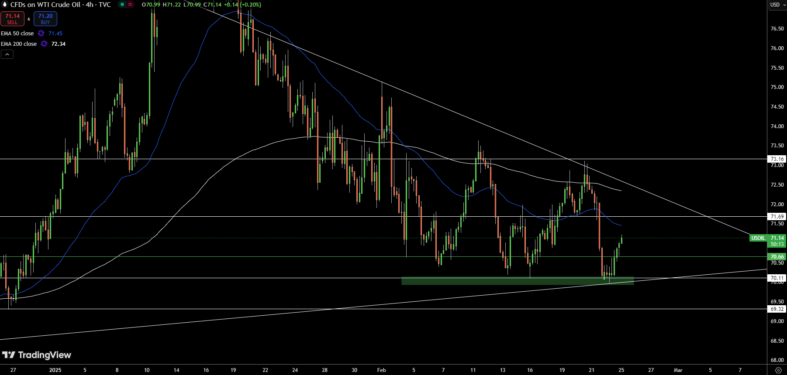Click the closing value C71.14
This screenshot has width=787, height=375.
point(212,5)
